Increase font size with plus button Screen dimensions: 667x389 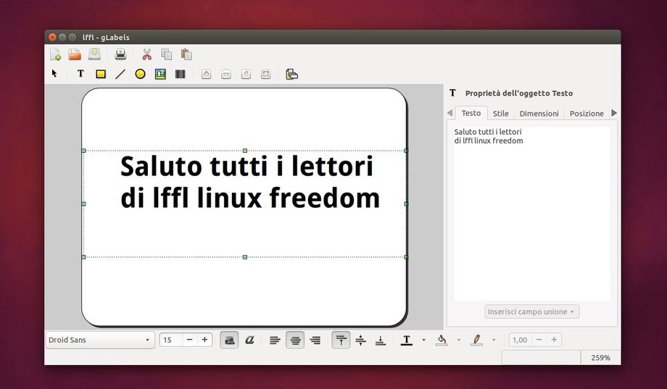205,340
